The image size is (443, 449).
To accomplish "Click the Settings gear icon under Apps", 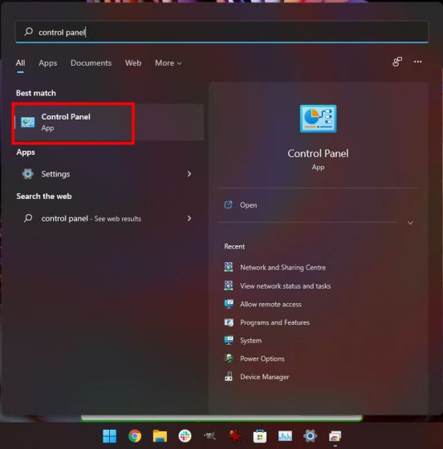I will (x=28, y=174).
